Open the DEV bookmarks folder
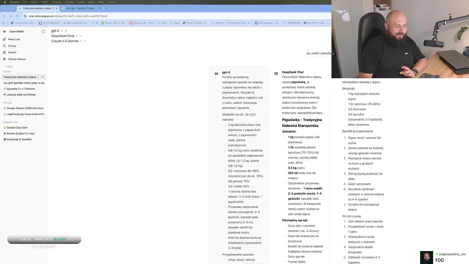 pos(162,23)
